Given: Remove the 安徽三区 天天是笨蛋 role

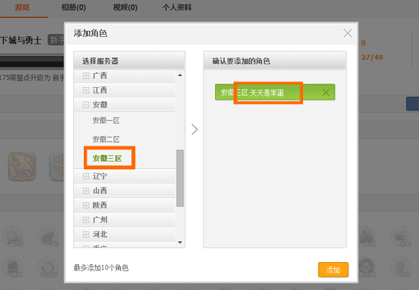Looking at the screenshot, I should pos(325,92).
